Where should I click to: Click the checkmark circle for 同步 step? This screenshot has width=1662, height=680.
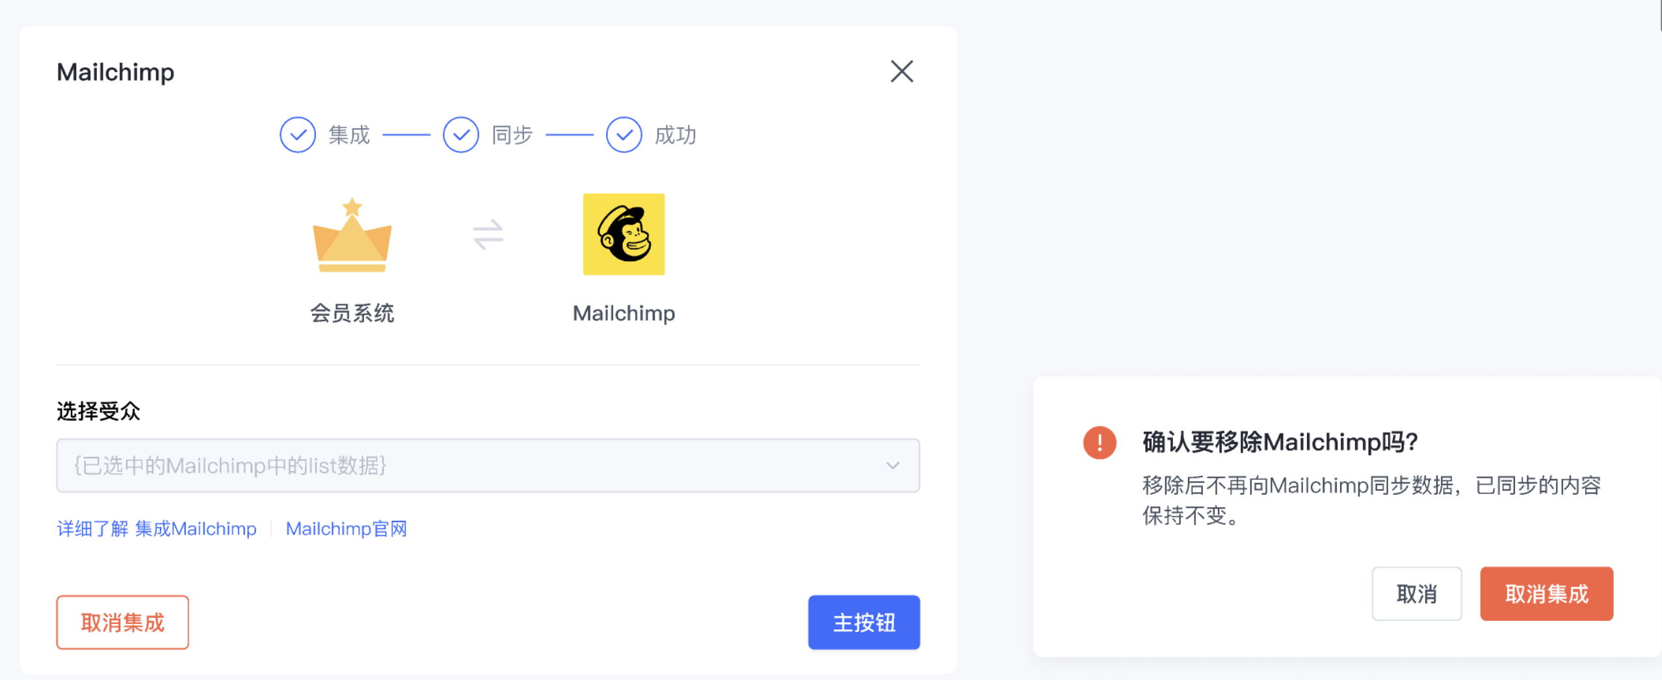[x=460, y=135]
